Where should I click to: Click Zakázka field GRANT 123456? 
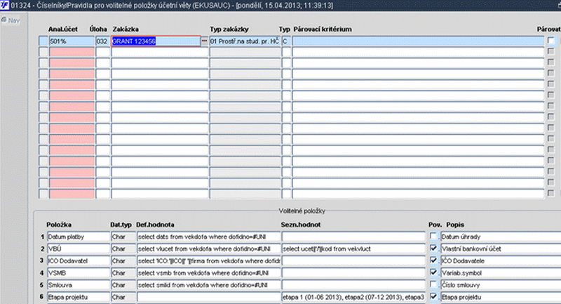[156, 41]
